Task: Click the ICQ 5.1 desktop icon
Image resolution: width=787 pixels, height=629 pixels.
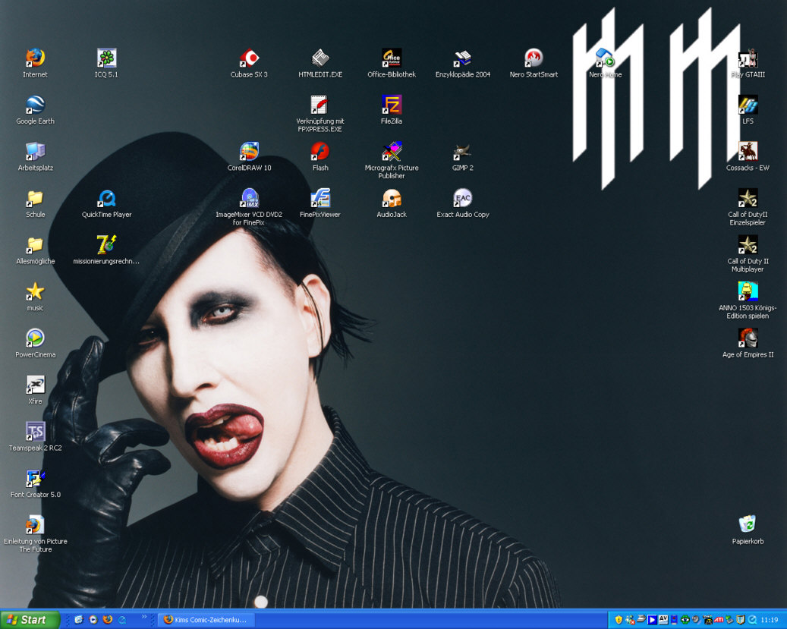Action: pyautogui.click(x=106, y=58)
